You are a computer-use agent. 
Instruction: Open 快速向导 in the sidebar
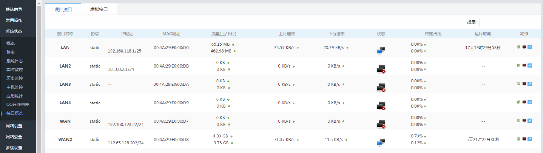14,9
